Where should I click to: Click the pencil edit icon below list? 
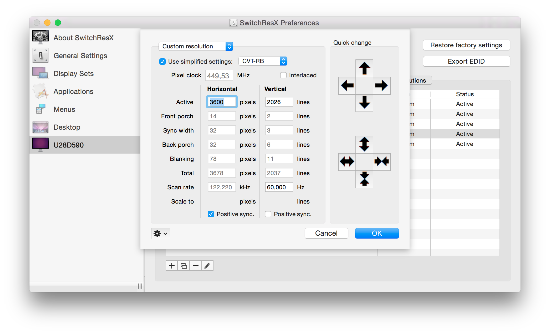(x=207, y=266)
